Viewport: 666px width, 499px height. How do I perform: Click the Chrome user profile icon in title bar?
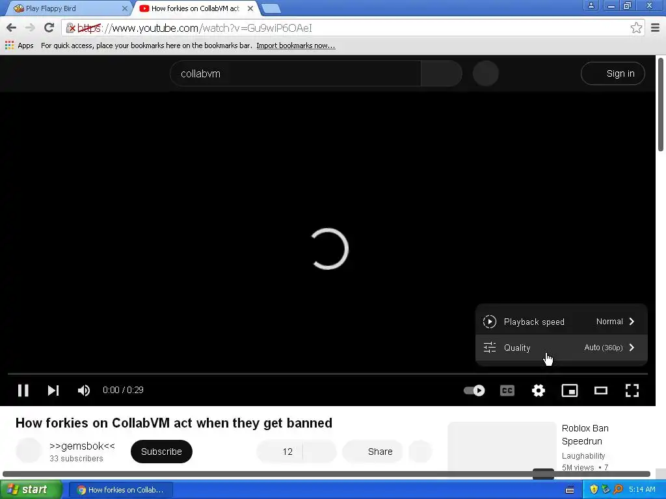pos(591,5)
